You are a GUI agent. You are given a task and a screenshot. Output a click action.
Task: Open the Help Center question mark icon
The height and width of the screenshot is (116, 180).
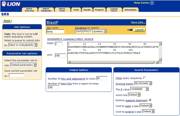point(152,3)
